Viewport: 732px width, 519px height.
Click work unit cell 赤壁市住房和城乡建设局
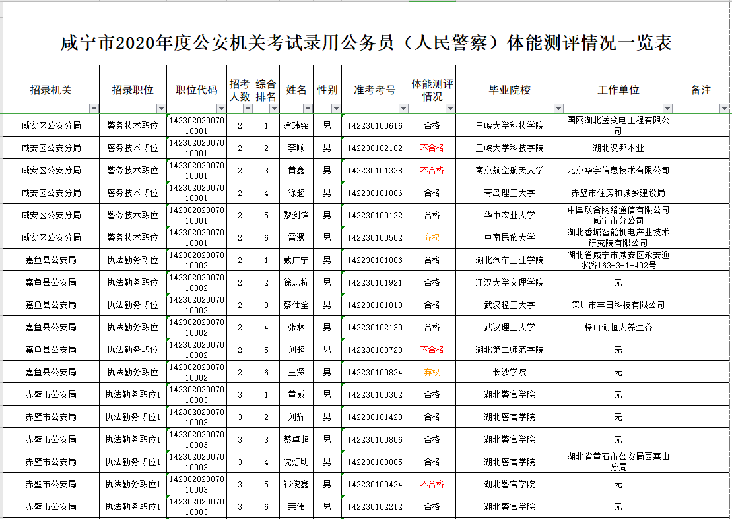click(618, 193)
